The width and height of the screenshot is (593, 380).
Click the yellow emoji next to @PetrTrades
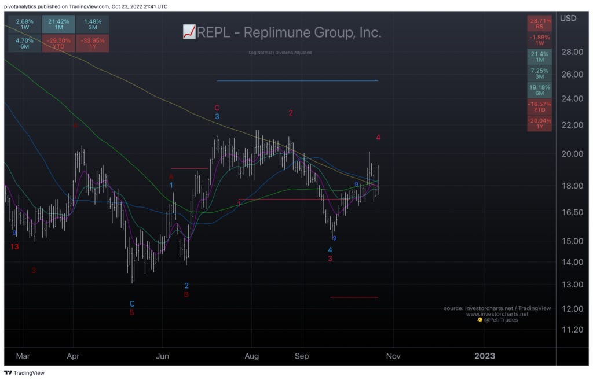point(479,320)
